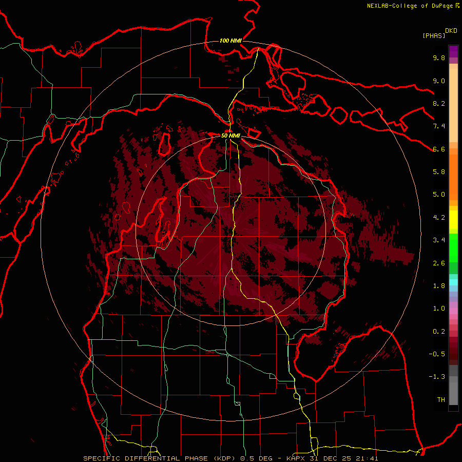Click the -1.3 scale value
Screen dimensions: 462x462
[x=437, y=377]
